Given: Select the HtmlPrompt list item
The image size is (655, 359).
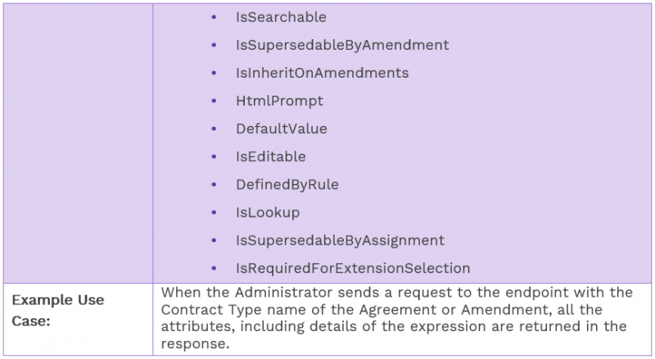Looking at the screenshot, I should [x=279, y=101].
